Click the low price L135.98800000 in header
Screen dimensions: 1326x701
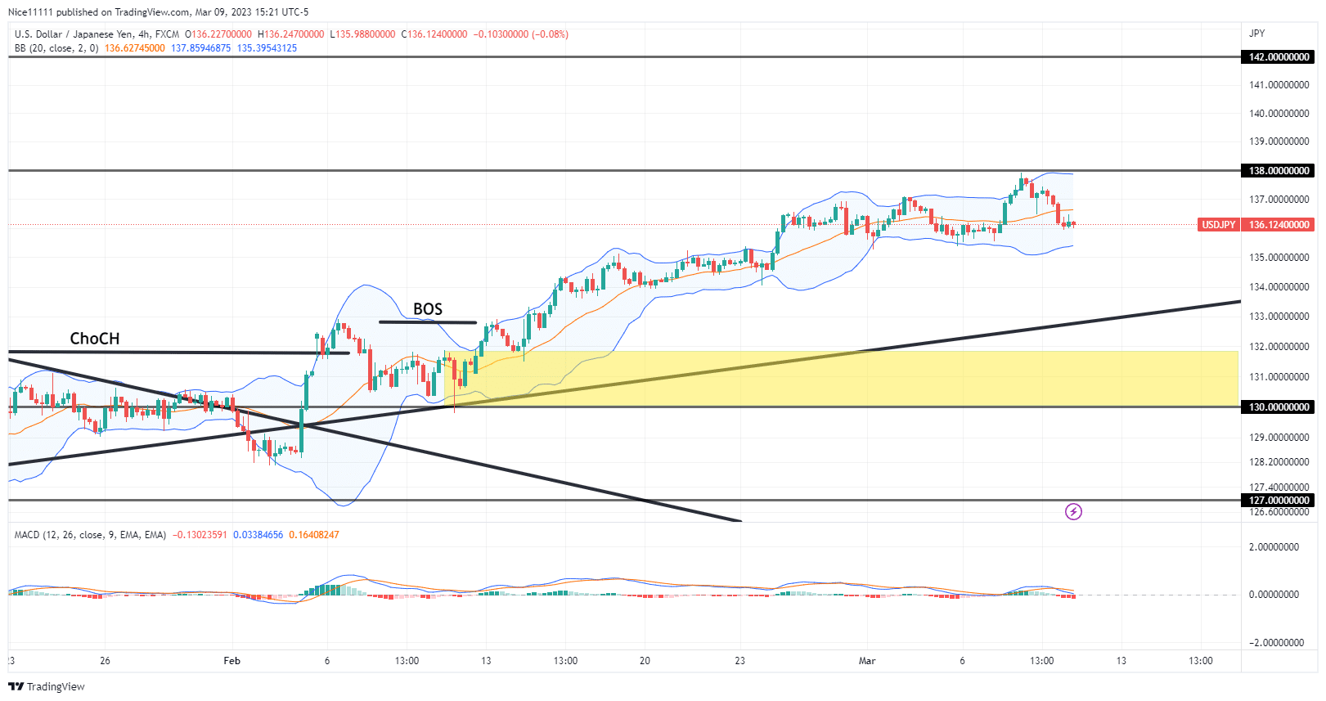tap(362, 34)
